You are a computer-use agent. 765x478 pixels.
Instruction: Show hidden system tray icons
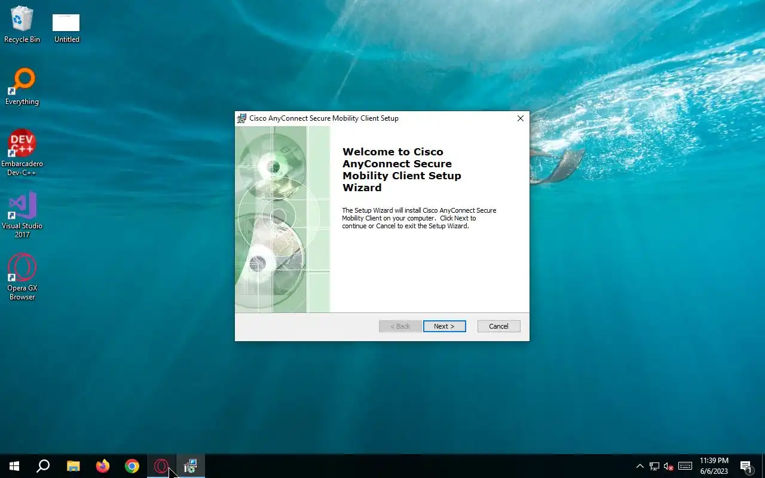click(639, 466)
